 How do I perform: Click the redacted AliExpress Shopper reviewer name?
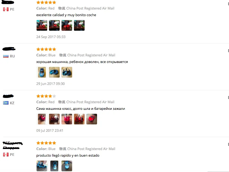(13, 145)
